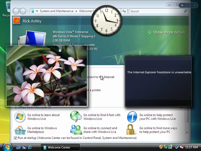This screenshot has height=151, width=201.
Task: Click the Forward navigation button
Action: pos(23,11)
